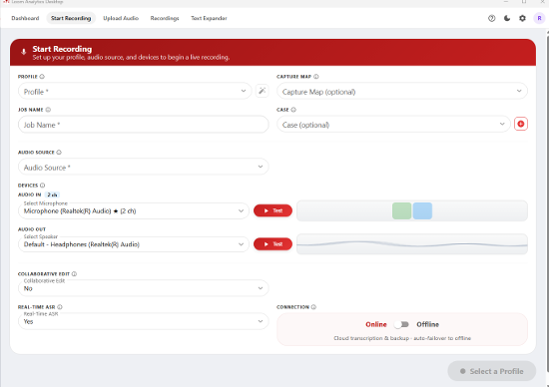
Task: Click the vertical scrollbar on the right
Action: (547, 202)
